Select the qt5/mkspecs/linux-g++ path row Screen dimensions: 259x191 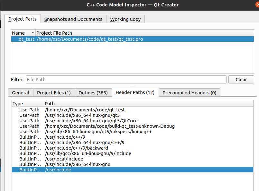(x=133, y=132)
